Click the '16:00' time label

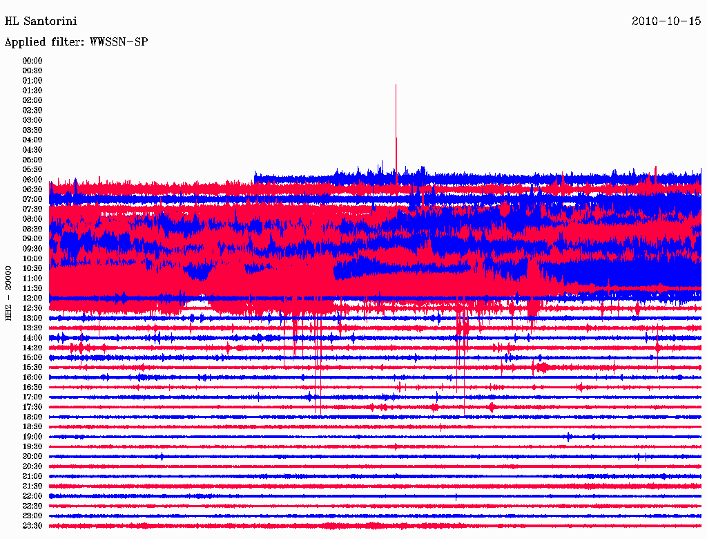click(32, 377)
